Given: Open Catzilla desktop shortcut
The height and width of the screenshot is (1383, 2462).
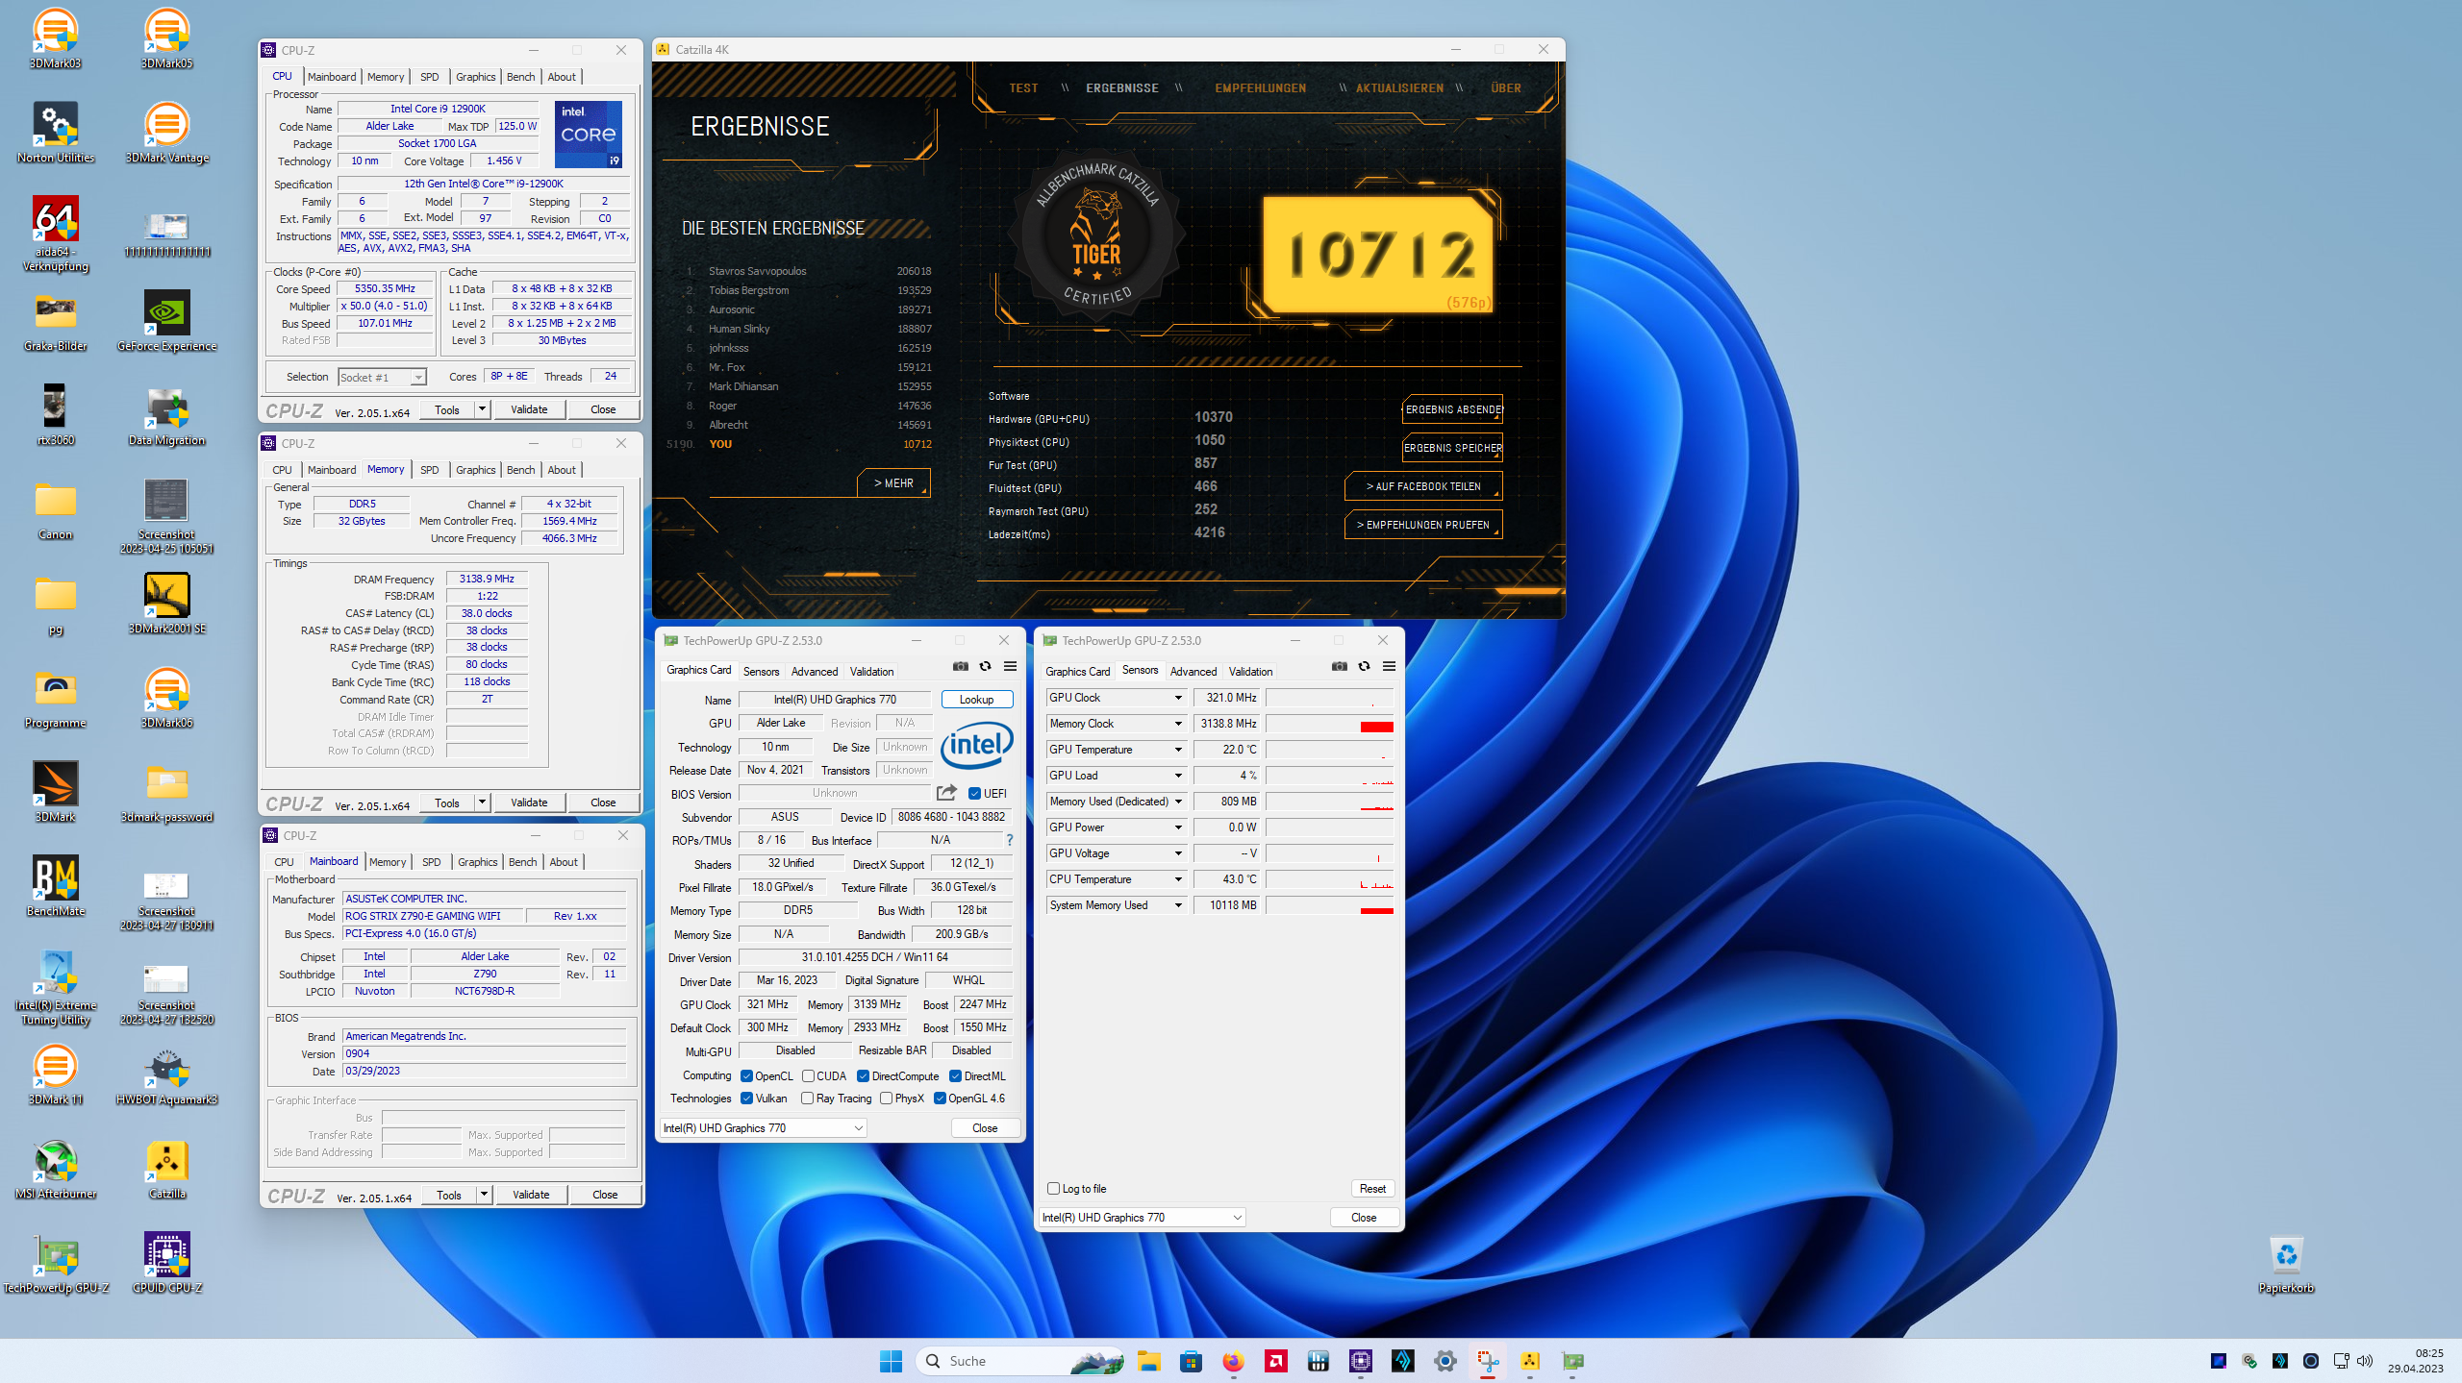Looking at the screenshot, I should [x=166, y=1169].
